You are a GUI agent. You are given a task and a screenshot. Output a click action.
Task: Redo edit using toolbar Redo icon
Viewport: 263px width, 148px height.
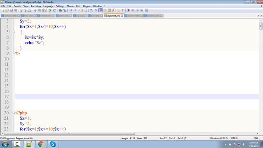click(x=54, y=10)
